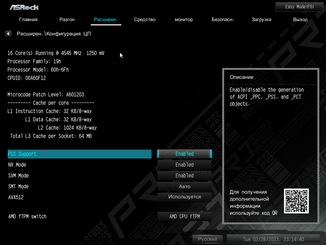Click the Processor Model: 60h-6Fh line
Viewport: 326px width, 245px height.
point(38,70)
